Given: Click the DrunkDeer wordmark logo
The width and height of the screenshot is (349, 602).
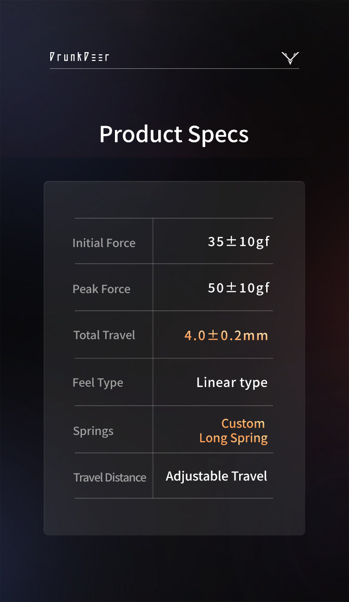Looking at the screenshot, I should click(80, 57).
